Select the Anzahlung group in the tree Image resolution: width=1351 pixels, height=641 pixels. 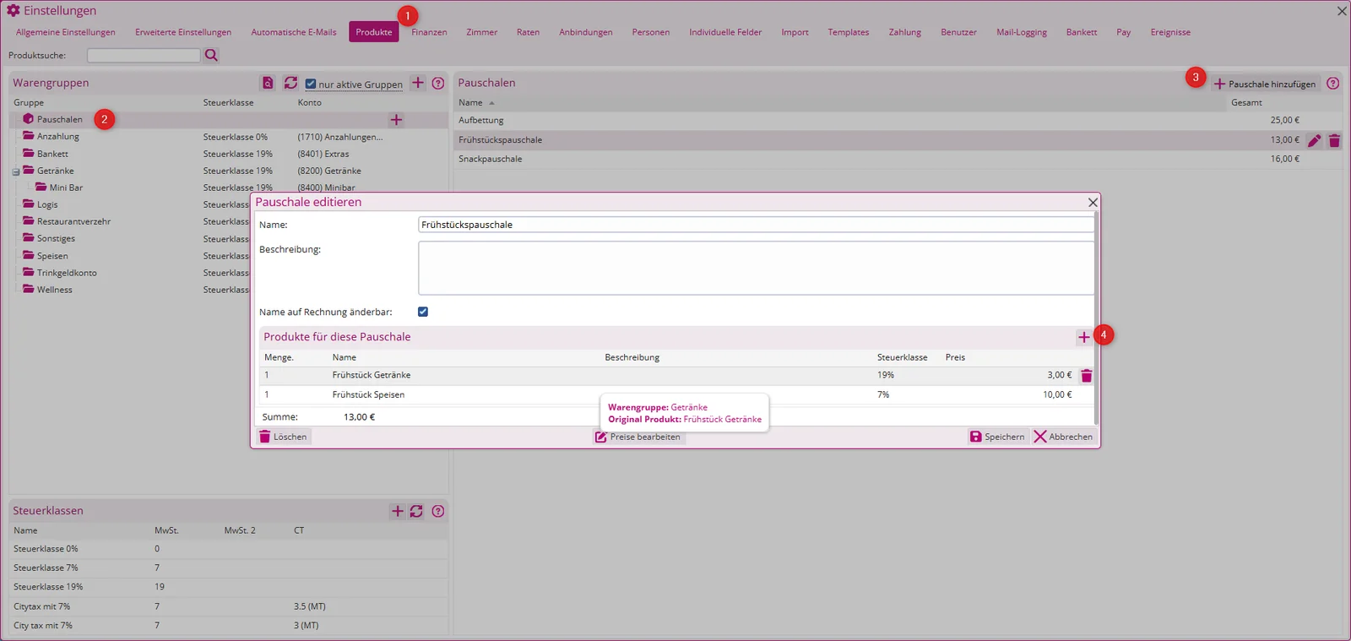coord(58,137)
